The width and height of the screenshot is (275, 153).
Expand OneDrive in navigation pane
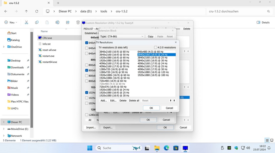(4, 47)
